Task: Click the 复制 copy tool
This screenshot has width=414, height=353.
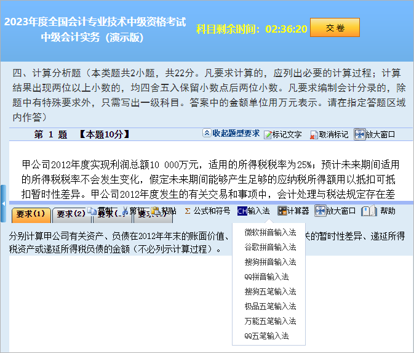Action: click(x=100, y=211)
